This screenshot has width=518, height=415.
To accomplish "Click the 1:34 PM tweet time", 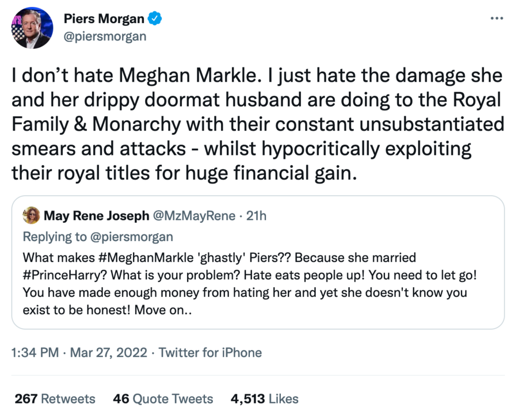I will pos(35,352).
